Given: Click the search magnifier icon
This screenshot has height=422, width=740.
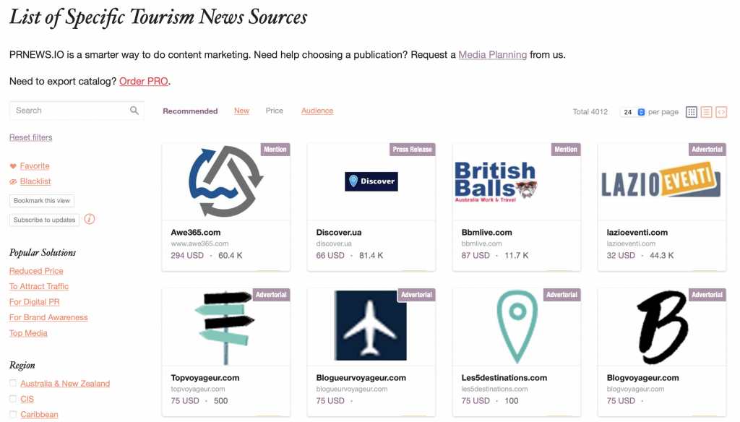Looking at the screenshot, I should point(134,111).
